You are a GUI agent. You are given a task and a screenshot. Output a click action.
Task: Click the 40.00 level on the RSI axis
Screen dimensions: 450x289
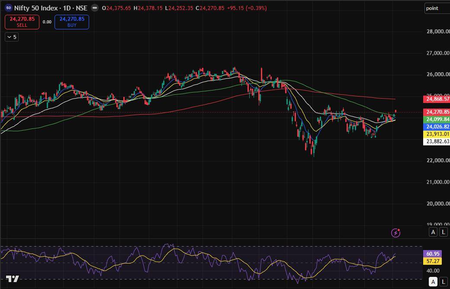click(433, 271)
